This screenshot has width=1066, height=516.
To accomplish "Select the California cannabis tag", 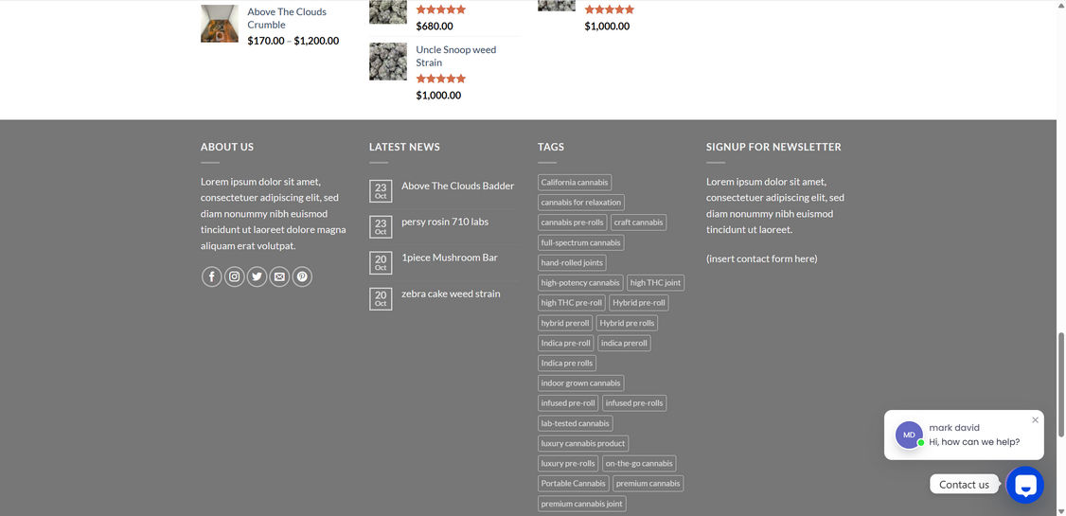I will coord(575,182).
